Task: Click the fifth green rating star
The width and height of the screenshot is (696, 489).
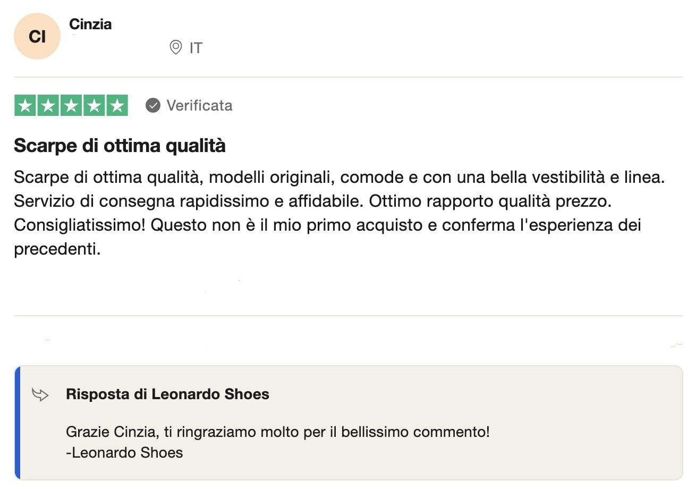Action: click(x=117, y=105)
